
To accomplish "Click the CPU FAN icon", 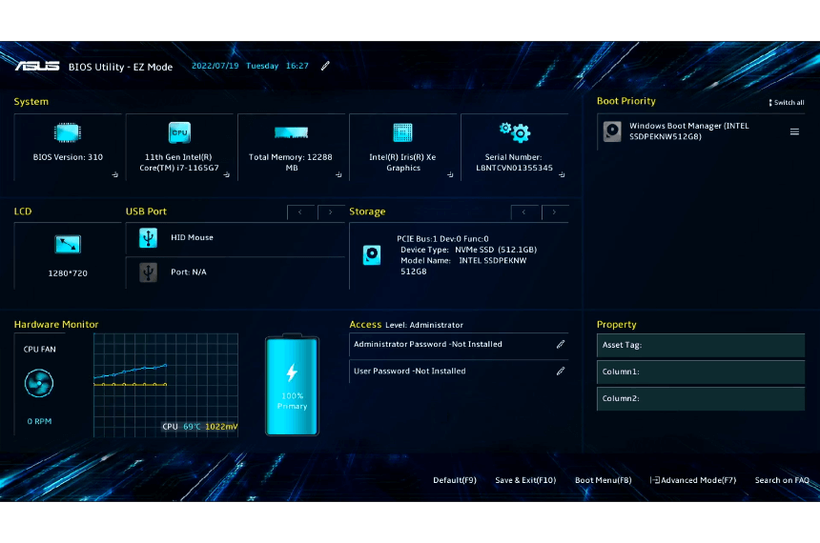I will point(39,383).
